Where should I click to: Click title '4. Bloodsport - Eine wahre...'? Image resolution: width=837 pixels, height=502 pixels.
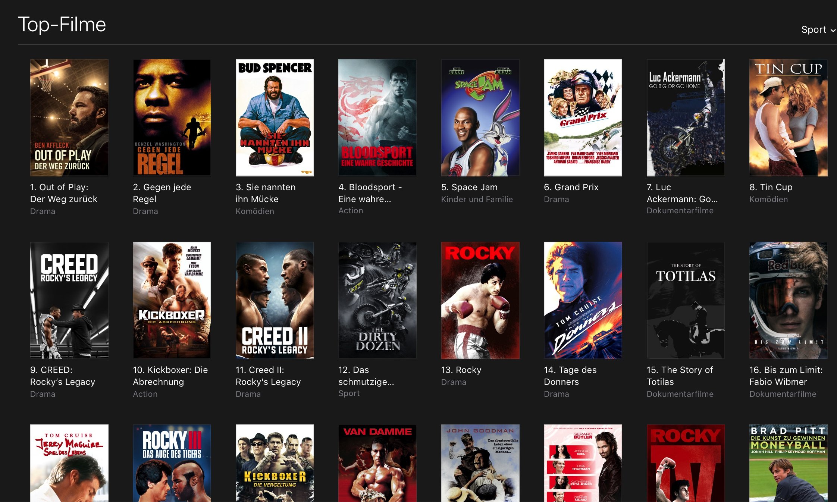pos(370,193)
